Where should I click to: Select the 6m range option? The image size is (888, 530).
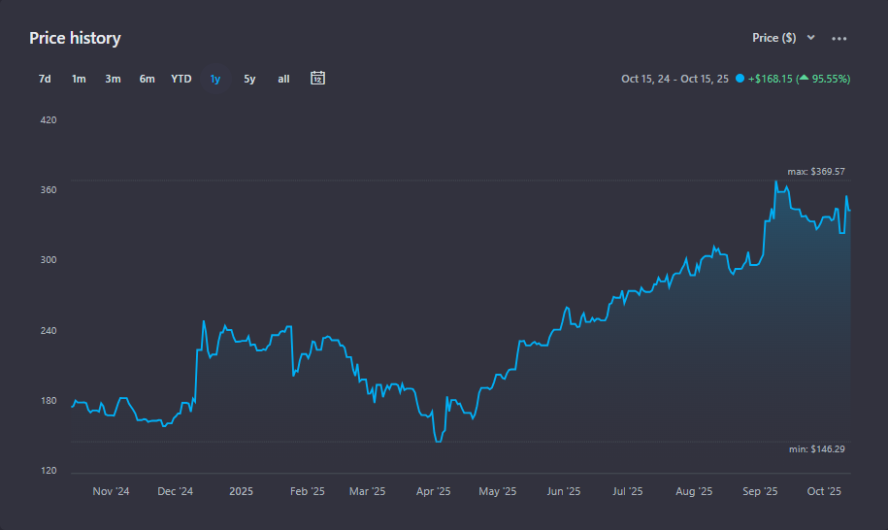147,79
